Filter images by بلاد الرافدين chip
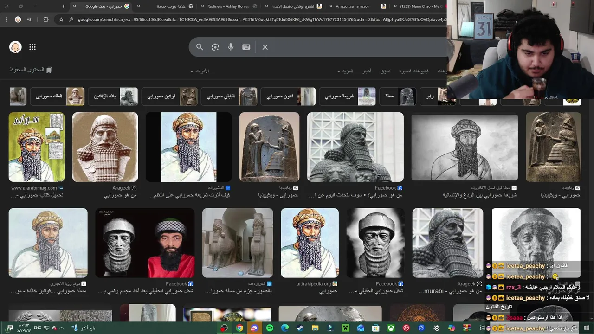 pos(113,96)
